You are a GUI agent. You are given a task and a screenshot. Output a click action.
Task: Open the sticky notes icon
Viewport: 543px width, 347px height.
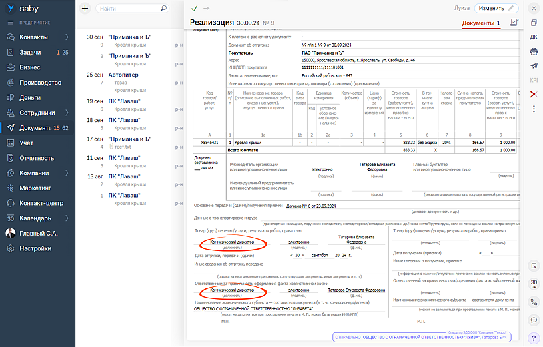click(x=534, y=266)
